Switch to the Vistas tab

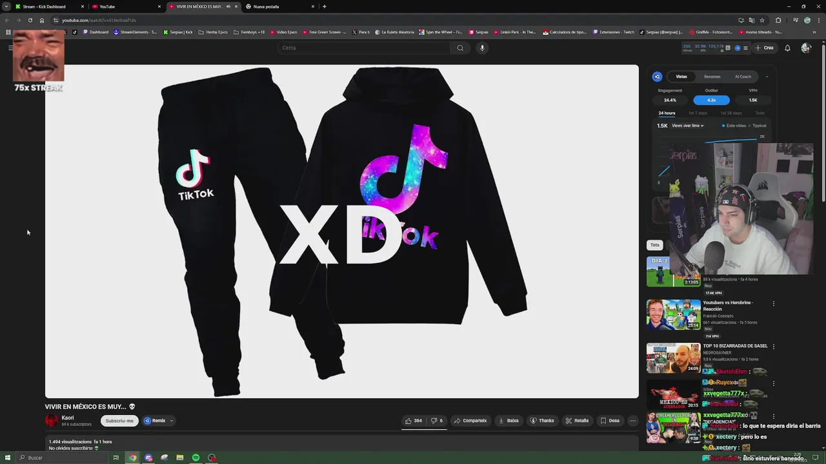point(681,77)
